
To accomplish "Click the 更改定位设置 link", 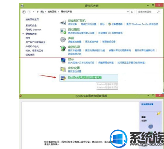I will pos(75,71).
